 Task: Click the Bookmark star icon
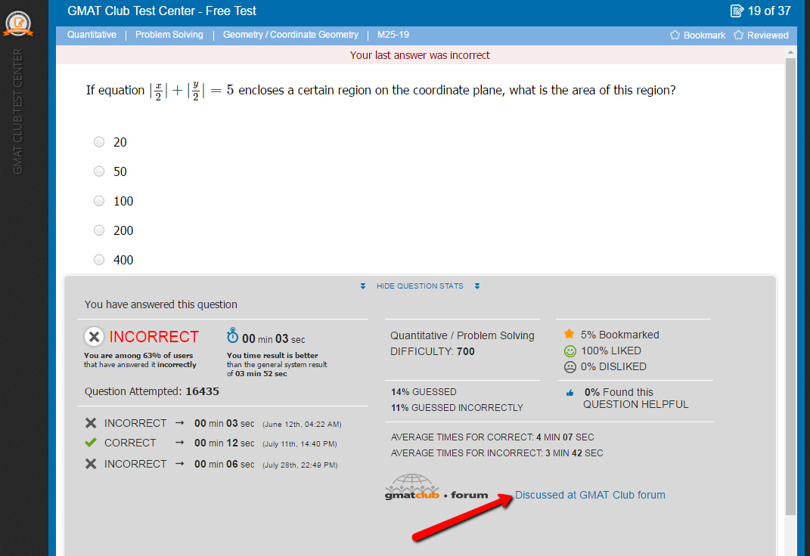675,36
